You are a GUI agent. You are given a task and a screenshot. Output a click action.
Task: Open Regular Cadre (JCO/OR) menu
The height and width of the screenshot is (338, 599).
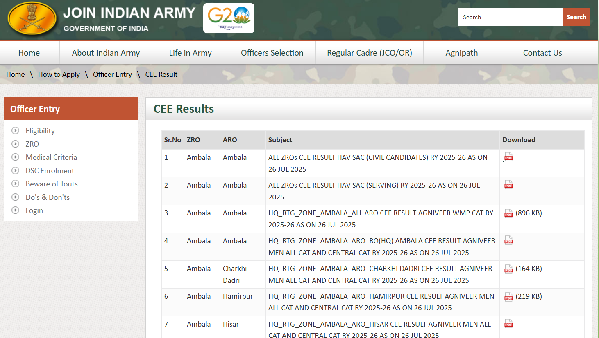[x=369, y=53]
